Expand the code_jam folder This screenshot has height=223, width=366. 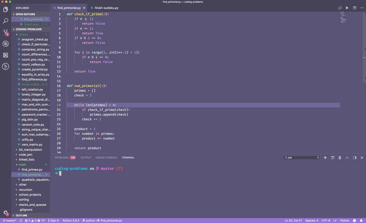pyautogui.click(x=31, y=155)
